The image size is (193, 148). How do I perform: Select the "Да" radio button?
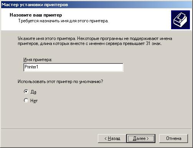coord(26,91)
